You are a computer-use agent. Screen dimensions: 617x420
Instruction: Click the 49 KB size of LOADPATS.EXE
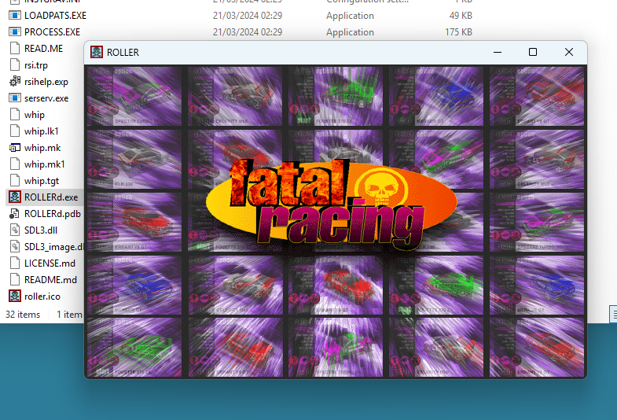tap(461, 16)
